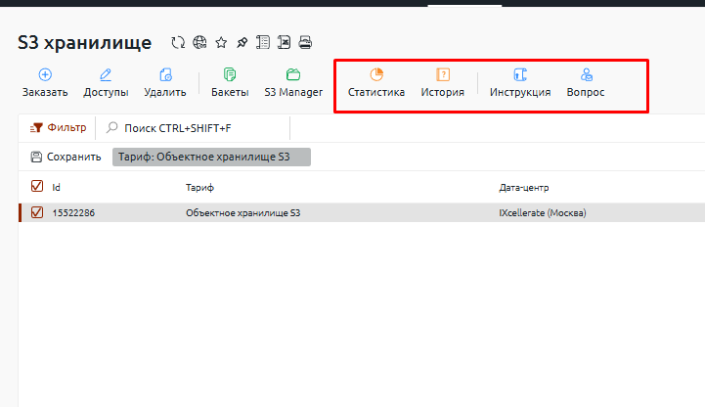Launch S3 Manager

coord(293,83)
